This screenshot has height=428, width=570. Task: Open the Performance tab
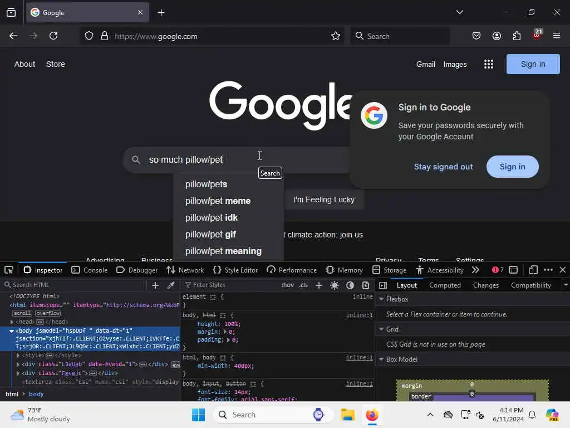(x=292, y=270)
